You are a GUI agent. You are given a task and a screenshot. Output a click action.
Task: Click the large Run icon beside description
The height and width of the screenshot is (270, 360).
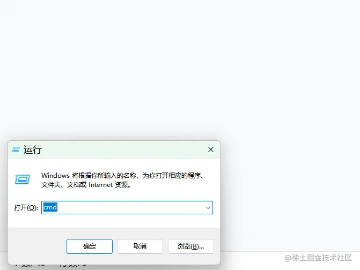click(23, 179)
